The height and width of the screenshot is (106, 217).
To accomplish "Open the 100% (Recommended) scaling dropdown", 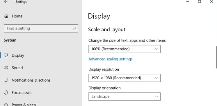I will [x=124, y=49].
